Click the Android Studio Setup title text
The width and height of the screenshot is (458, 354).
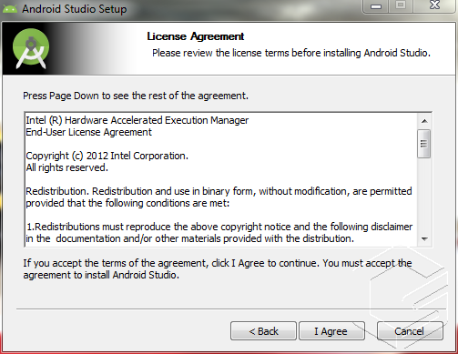point(75,9)
